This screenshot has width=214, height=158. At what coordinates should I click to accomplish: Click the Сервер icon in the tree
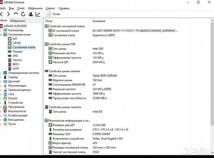5,77
